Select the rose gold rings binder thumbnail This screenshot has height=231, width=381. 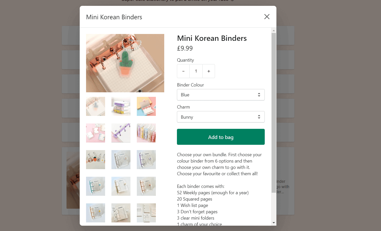146,186
